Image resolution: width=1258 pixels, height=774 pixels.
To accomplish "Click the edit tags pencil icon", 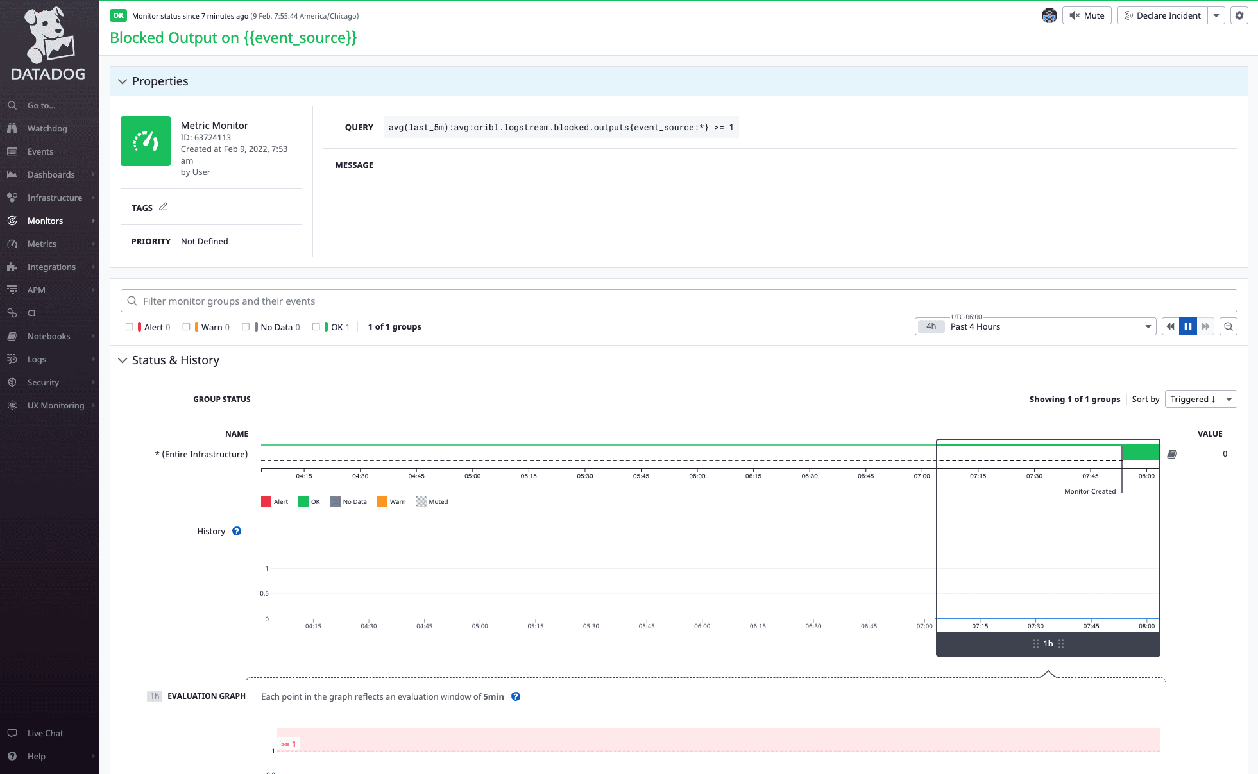I will coord(163,207).
